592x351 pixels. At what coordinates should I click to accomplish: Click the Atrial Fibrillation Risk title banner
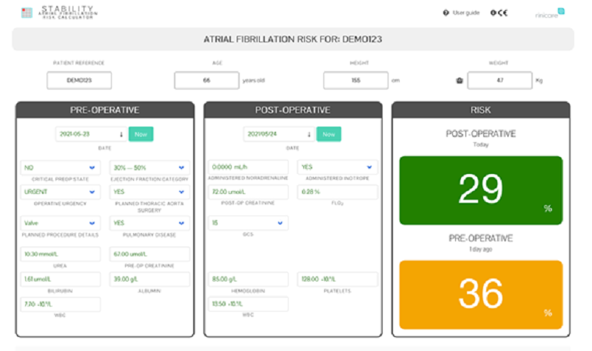click(x=293, y=39)
